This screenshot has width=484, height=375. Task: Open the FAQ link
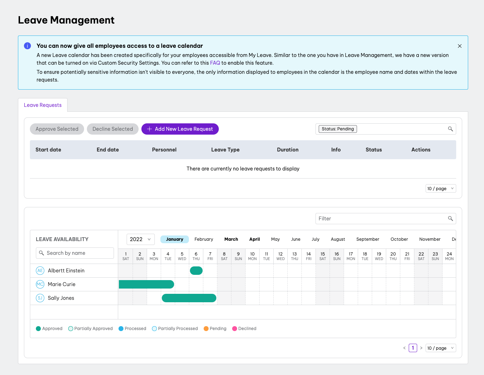tap(215, 63)
